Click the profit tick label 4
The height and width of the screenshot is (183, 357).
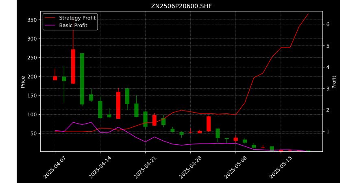pyautogui.click(x=328, y=67)
